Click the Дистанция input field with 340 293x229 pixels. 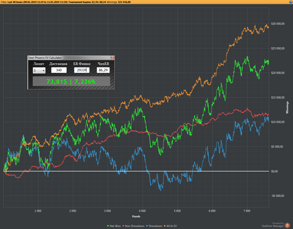(59, 70)
